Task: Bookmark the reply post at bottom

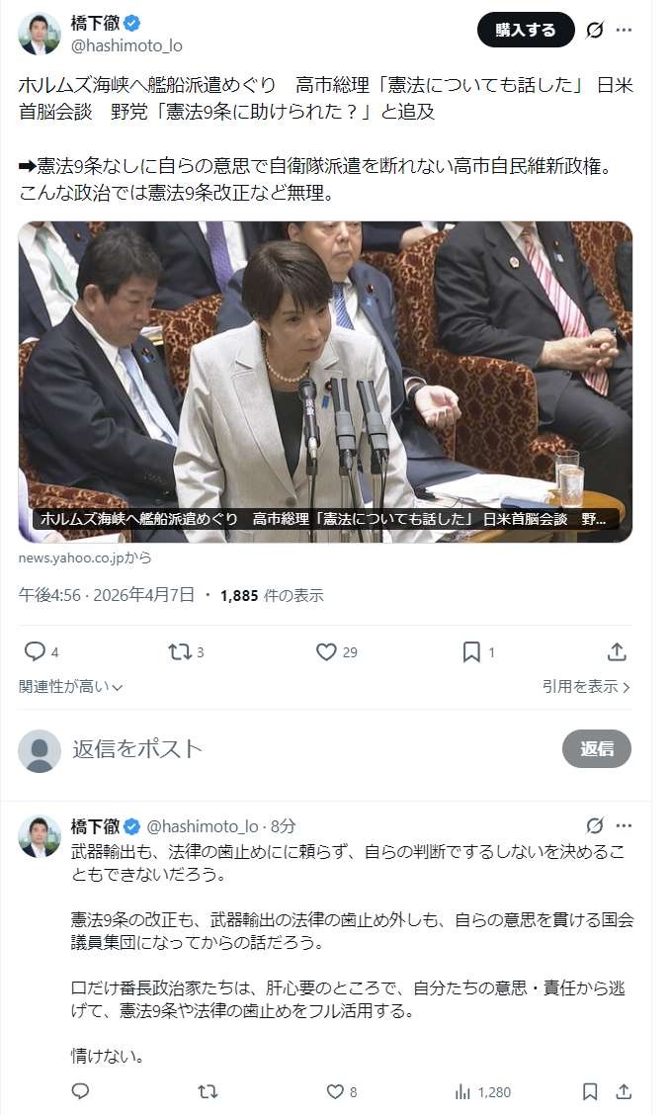Action: click(x=589, y=1091)
